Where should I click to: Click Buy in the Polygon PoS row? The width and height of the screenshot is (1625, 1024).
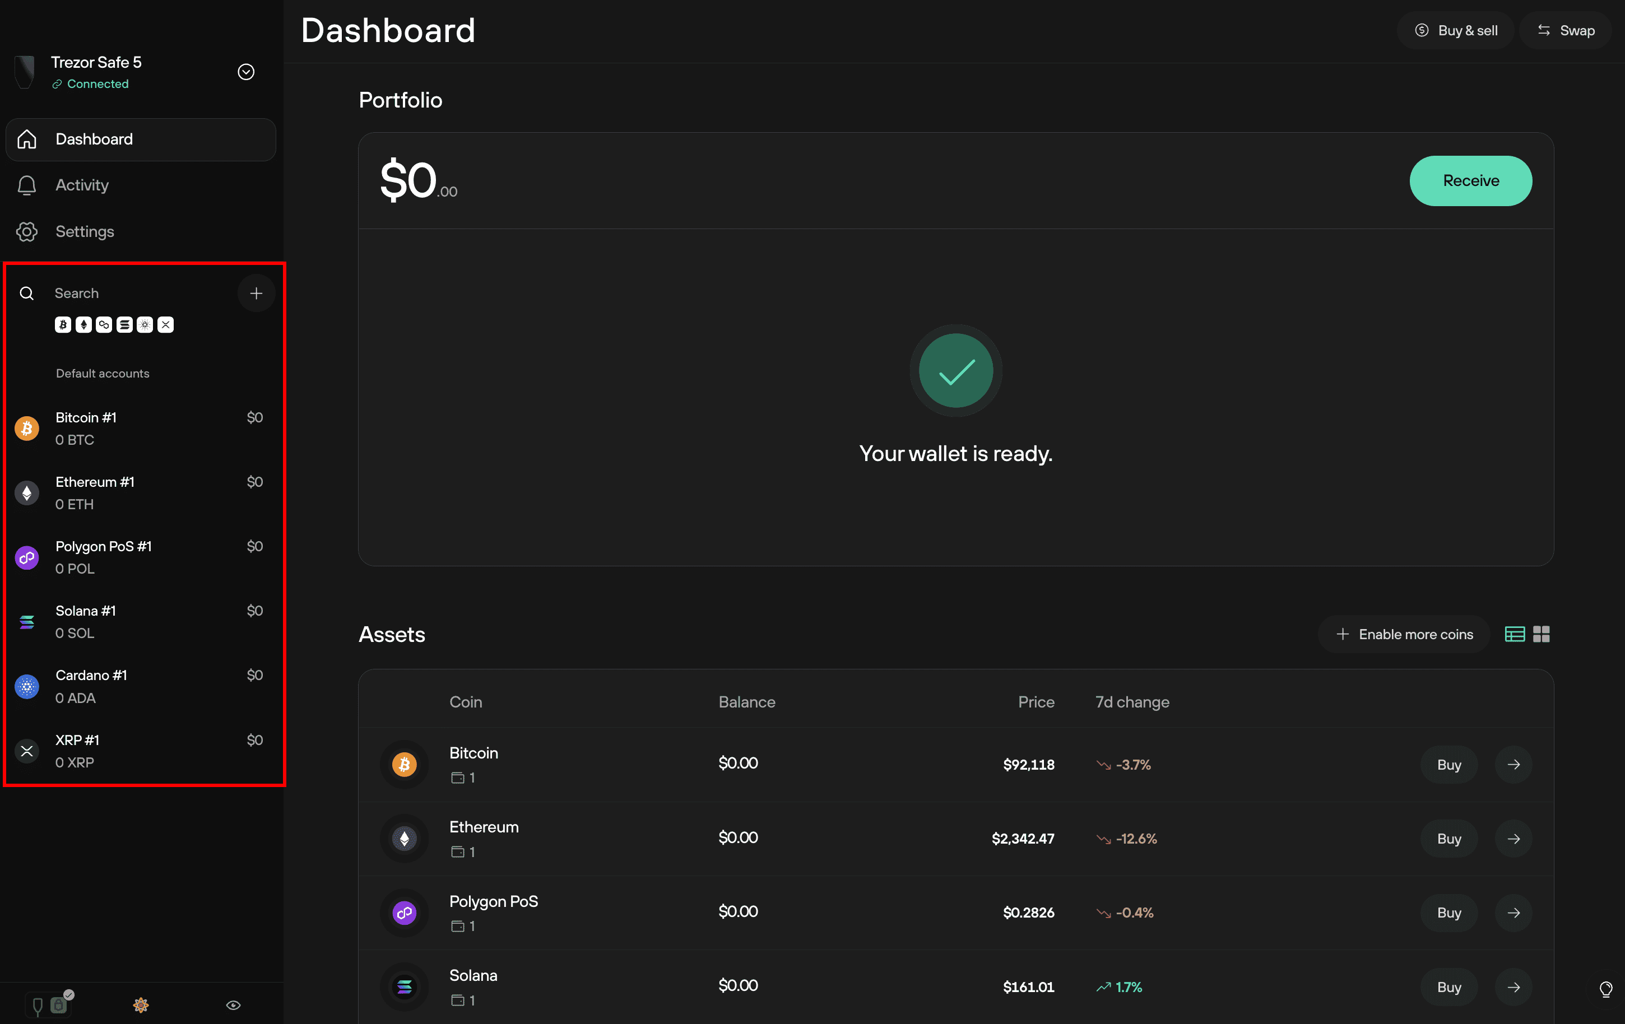(x=1449, y=913)
